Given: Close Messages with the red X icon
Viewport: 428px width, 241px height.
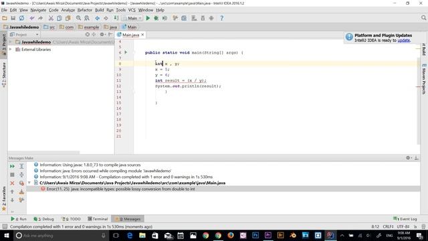Looking at the screenshot, I should pyautogui.click(x=12, y=183).
